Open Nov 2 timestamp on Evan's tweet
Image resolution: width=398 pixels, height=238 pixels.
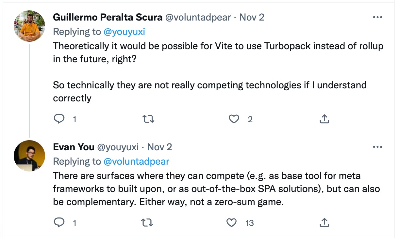point(159,147)
